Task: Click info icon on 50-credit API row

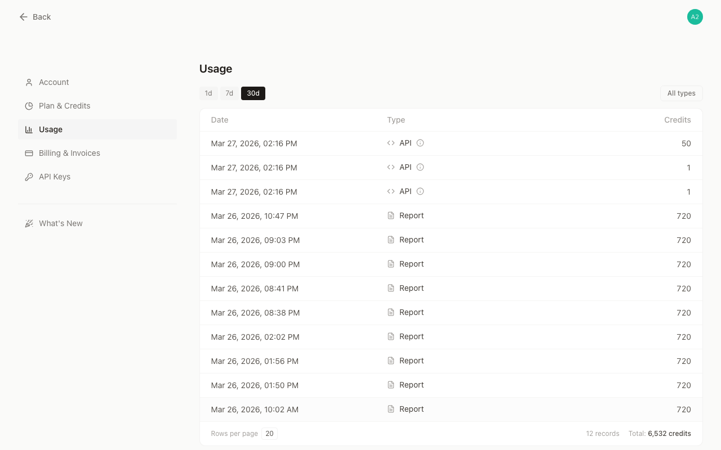Action: (420, 143)
